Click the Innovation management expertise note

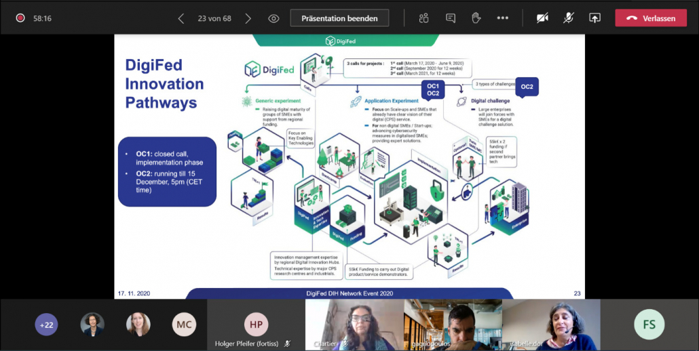tap(307, 266)
